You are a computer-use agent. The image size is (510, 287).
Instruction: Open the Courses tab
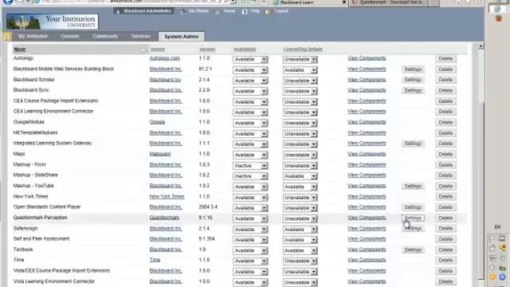coord(70,36)
